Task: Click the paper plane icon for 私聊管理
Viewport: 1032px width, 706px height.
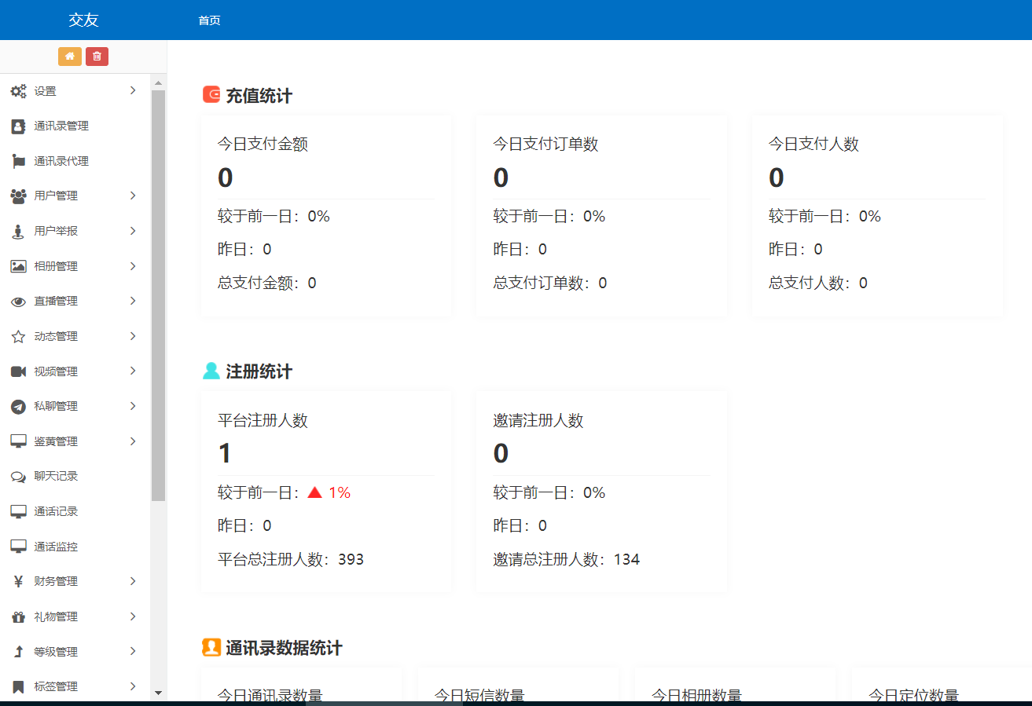Action: (x=18, y=407)
